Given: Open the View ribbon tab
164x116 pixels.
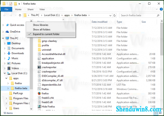Looking at the screenshot, I should click(x=42, y=9).
